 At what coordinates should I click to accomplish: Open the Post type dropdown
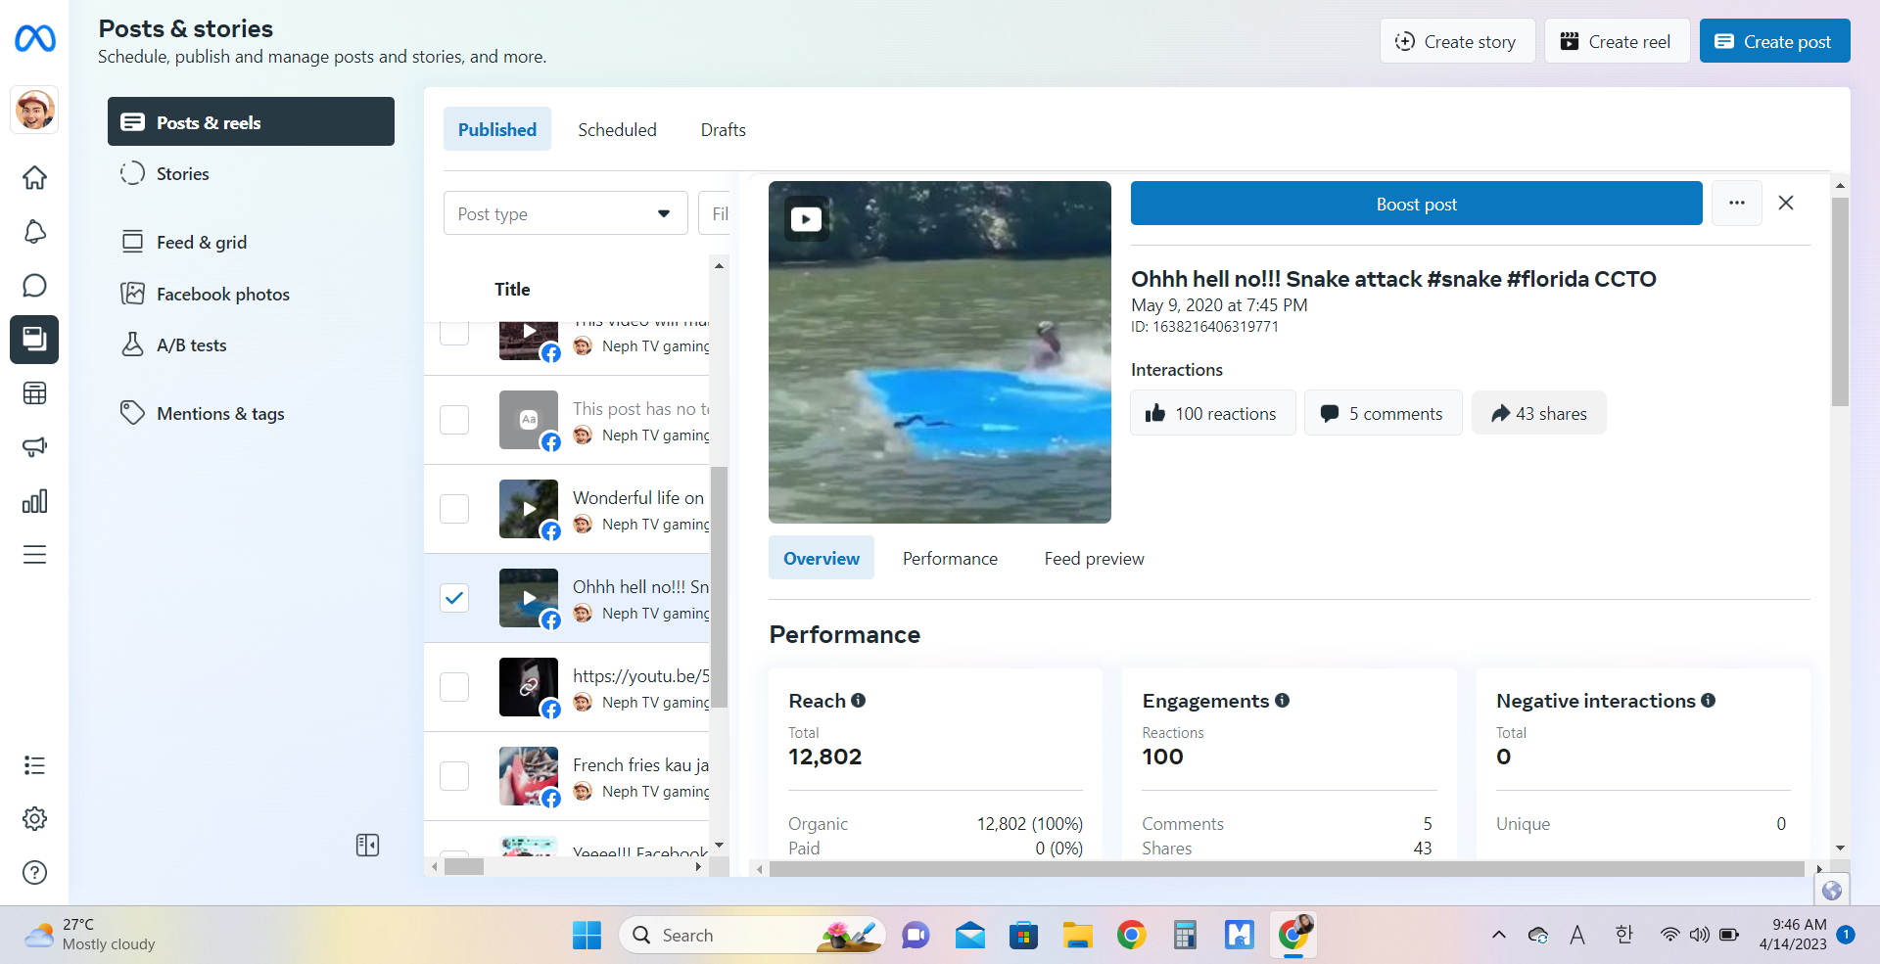(566, 213)
